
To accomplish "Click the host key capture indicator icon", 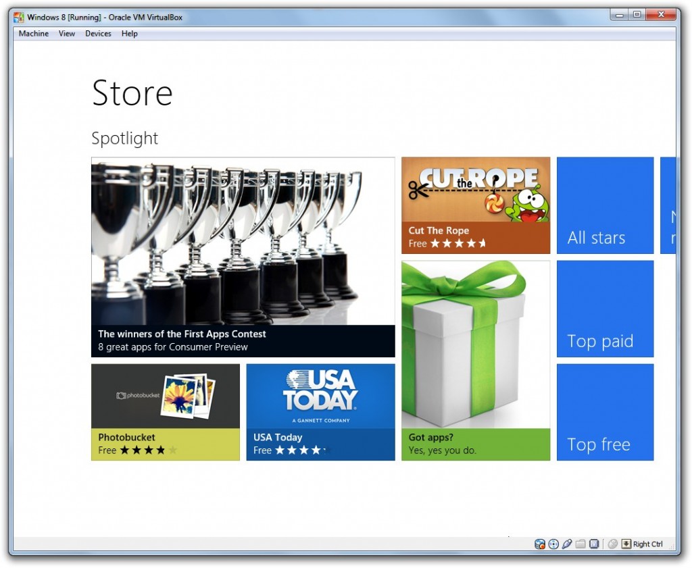I will [625, 544].
